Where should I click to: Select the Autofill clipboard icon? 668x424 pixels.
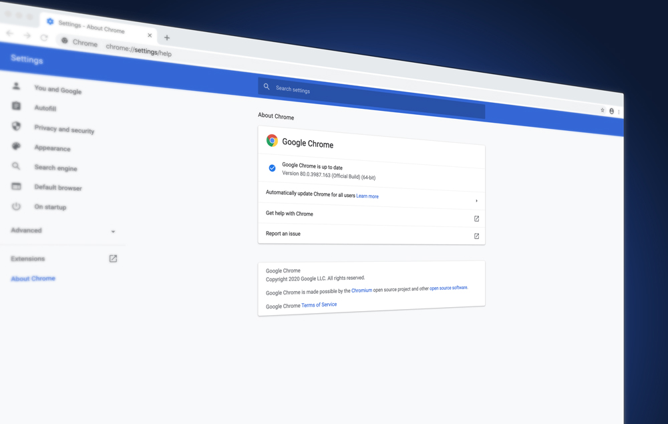[16, 105]
